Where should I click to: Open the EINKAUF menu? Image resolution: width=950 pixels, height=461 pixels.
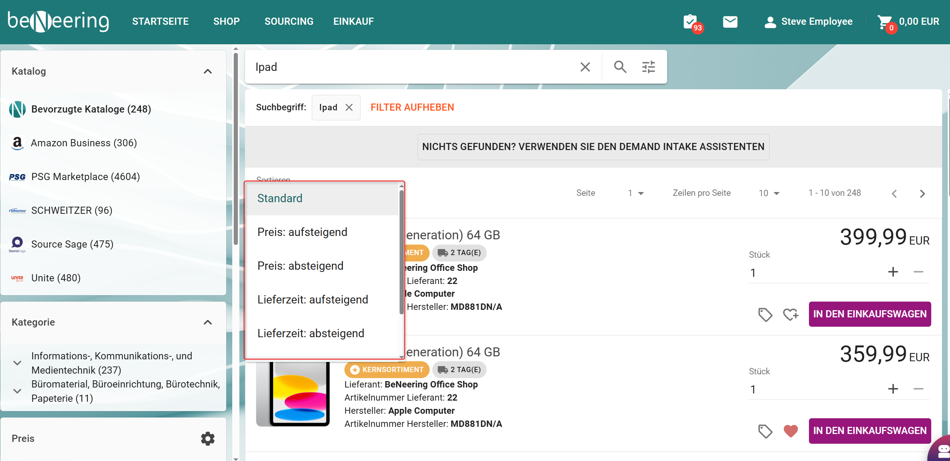click(353, 21)
